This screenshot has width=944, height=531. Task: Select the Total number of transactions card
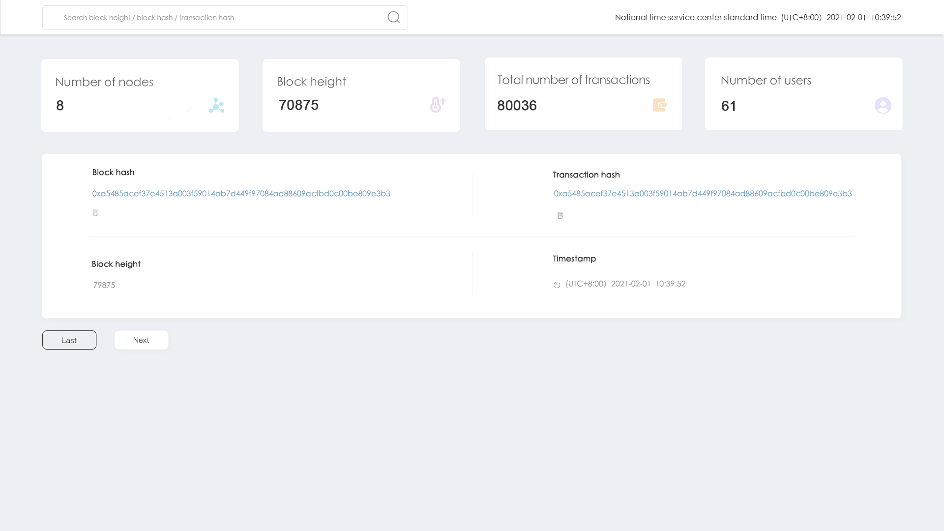[583, 94]
